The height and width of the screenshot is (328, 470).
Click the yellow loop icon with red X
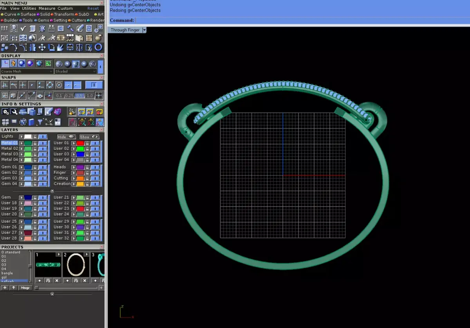(x=99, y=112)
